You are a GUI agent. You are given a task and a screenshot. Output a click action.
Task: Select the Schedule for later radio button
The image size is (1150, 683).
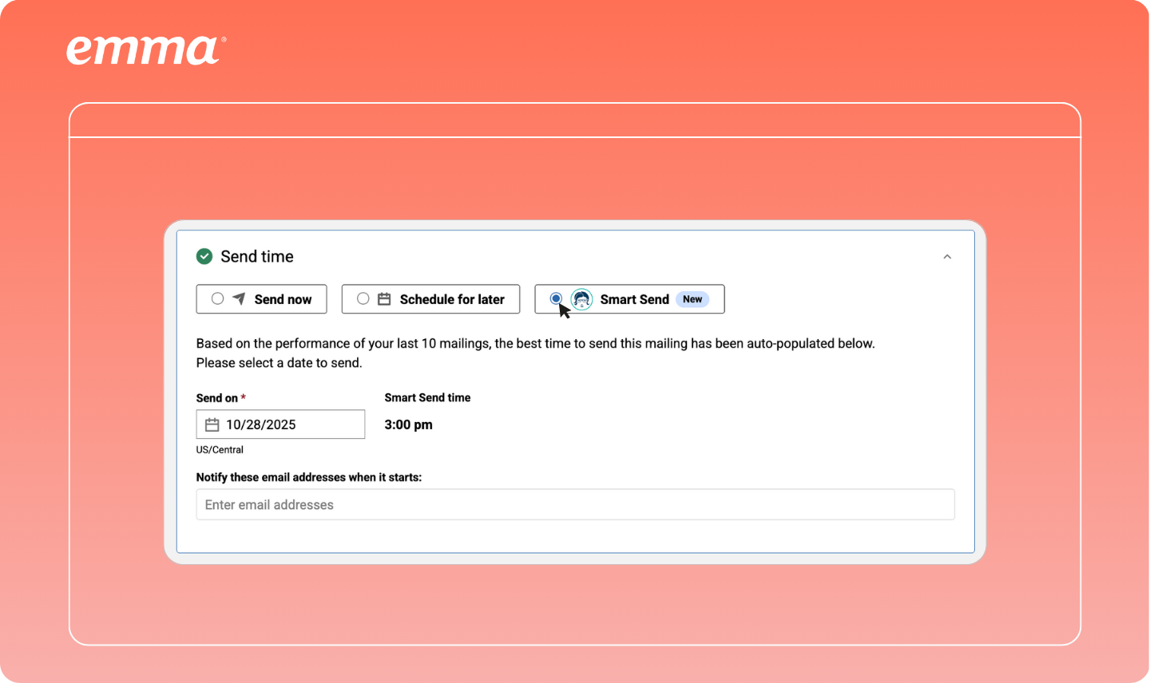[363, 298]
